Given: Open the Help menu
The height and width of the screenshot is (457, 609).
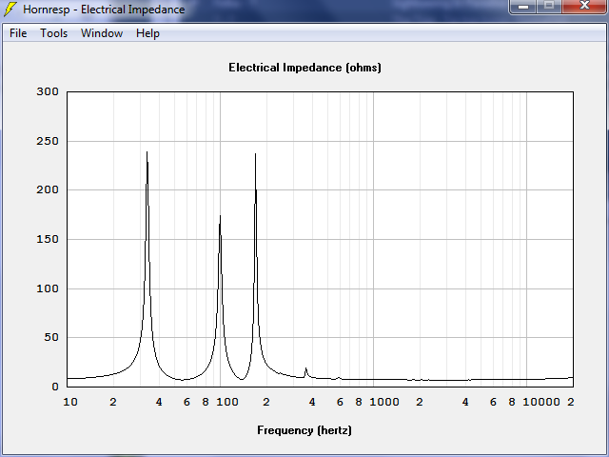Looking at the screenshot, I should 147,33.
